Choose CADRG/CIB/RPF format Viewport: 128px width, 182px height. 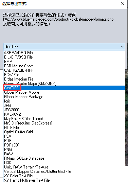pyautogui.click(x=64, y=70)
